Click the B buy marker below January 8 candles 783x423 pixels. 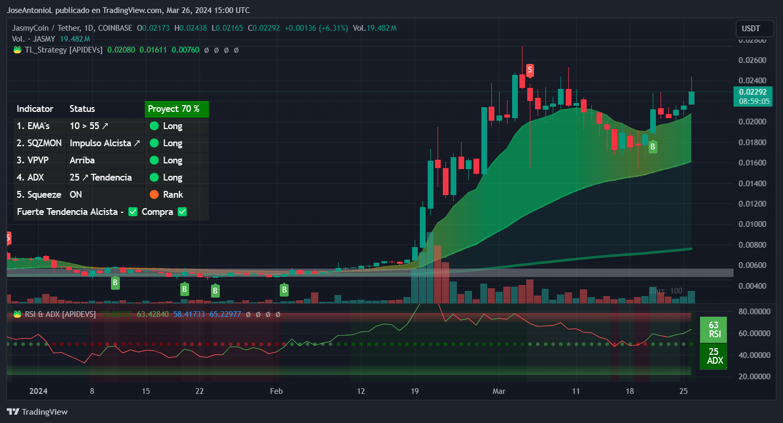(x=115, y=283)
